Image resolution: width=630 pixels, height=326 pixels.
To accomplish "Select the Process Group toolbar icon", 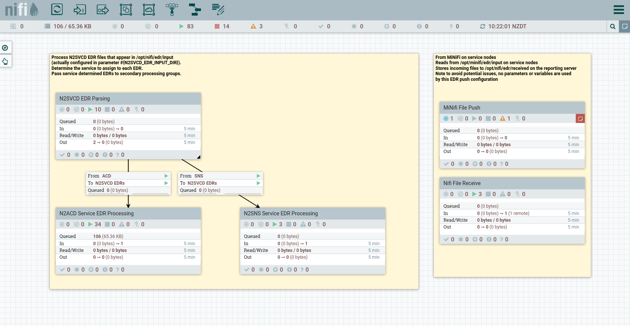I will (x=126, y=9).
